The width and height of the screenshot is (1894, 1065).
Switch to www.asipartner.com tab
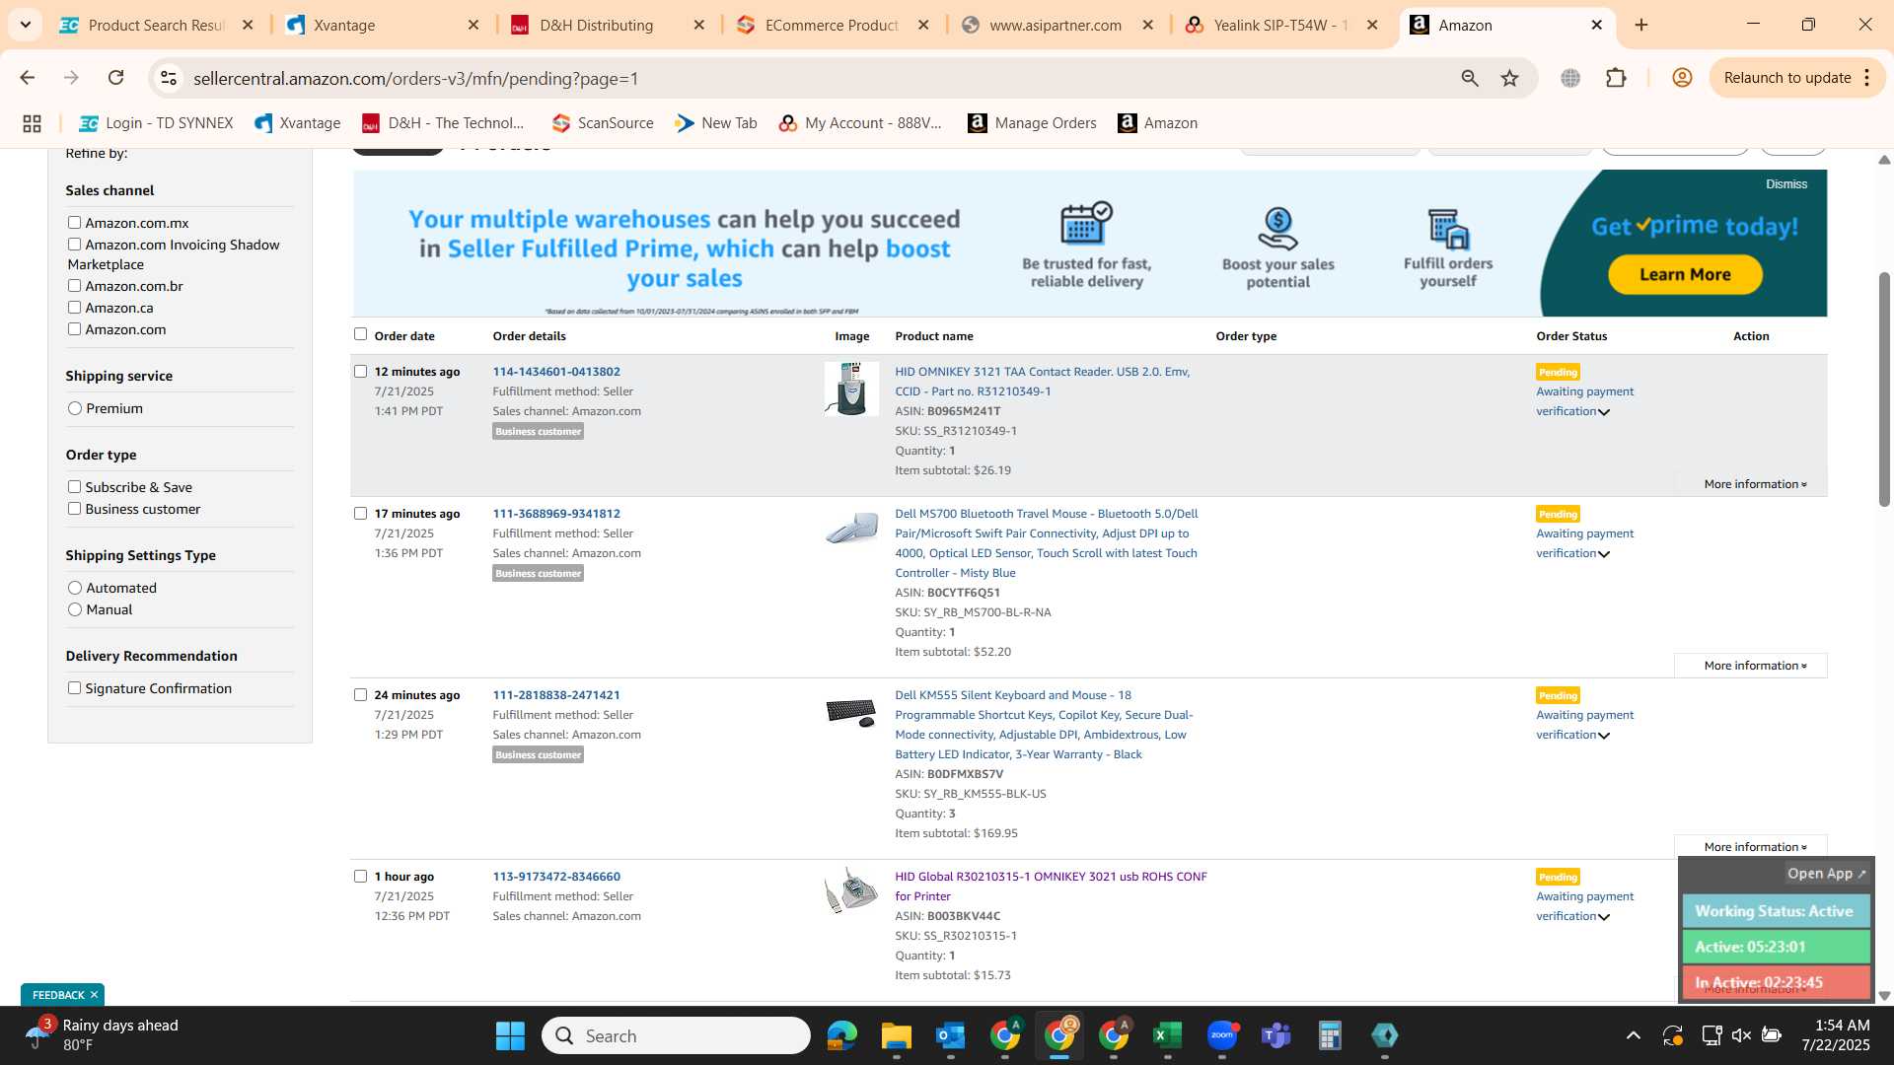pos(1057,25)
